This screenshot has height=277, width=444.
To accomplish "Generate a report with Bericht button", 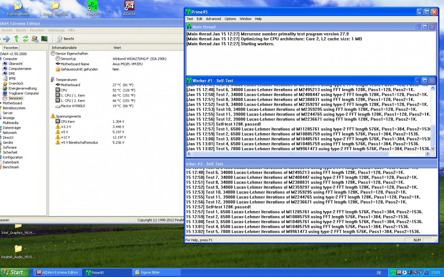I will point(65,39).
